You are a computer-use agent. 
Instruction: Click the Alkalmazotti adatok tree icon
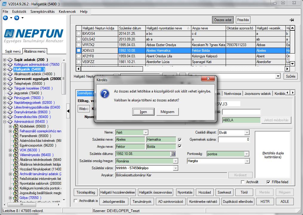[10, 74]
